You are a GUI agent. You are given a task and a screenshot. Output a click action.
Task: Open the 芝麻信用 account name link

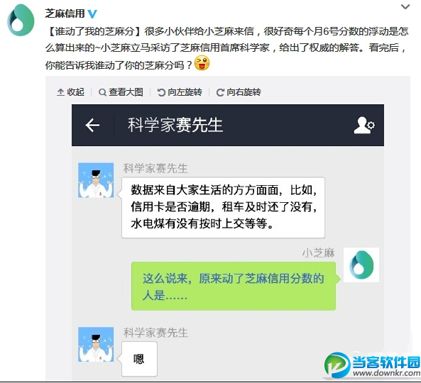(65, 13)
